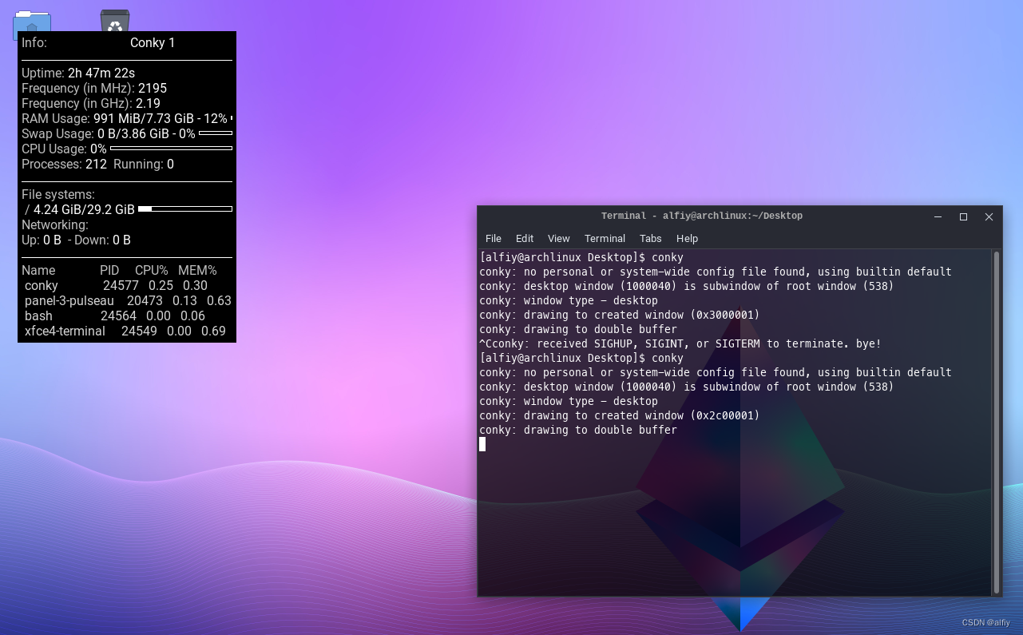Click the 'Conky 1' title text
Screen dimensions: 1023x635
pos(153,43)
